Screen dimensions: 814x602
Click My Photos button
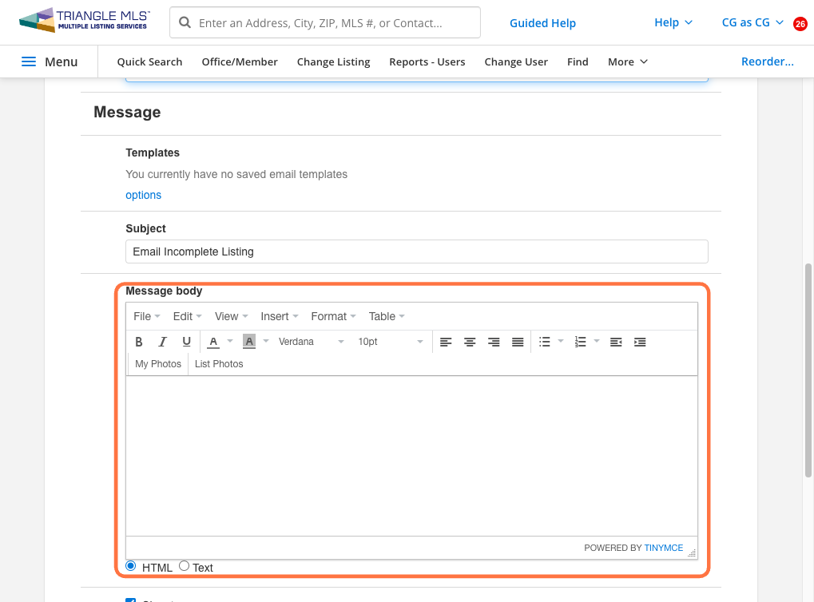point(158,364)
